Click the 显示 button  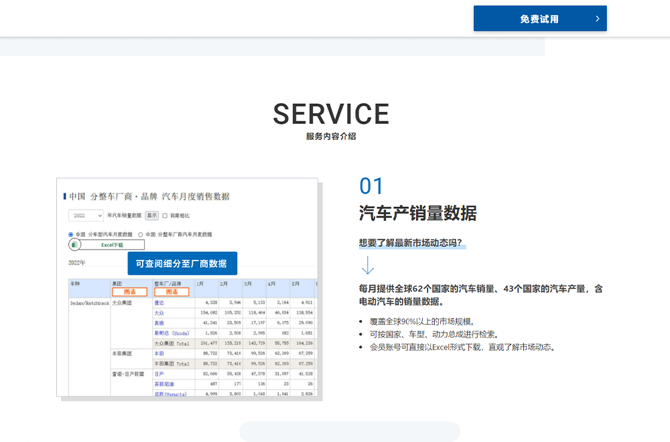(x=151, y=216)
